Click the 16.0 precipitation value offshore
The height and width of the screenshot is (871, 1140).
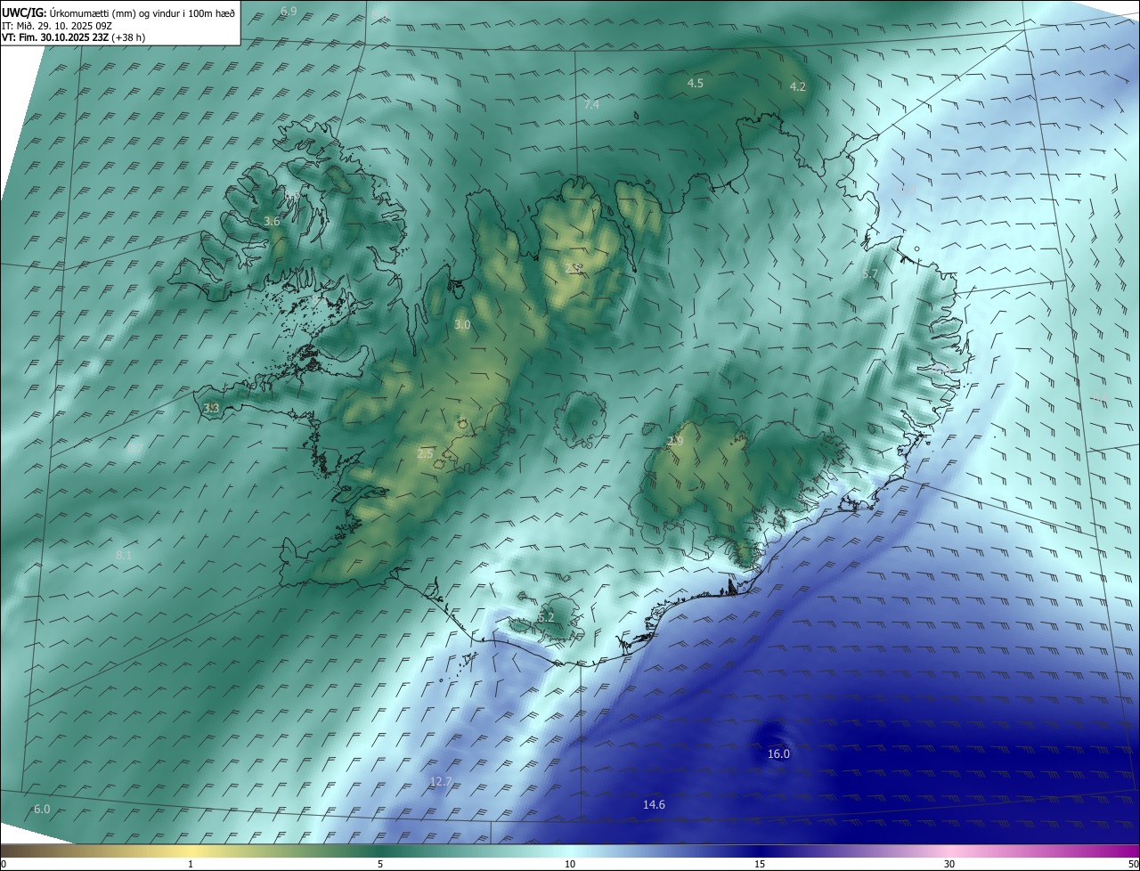(x=778, y=754)
